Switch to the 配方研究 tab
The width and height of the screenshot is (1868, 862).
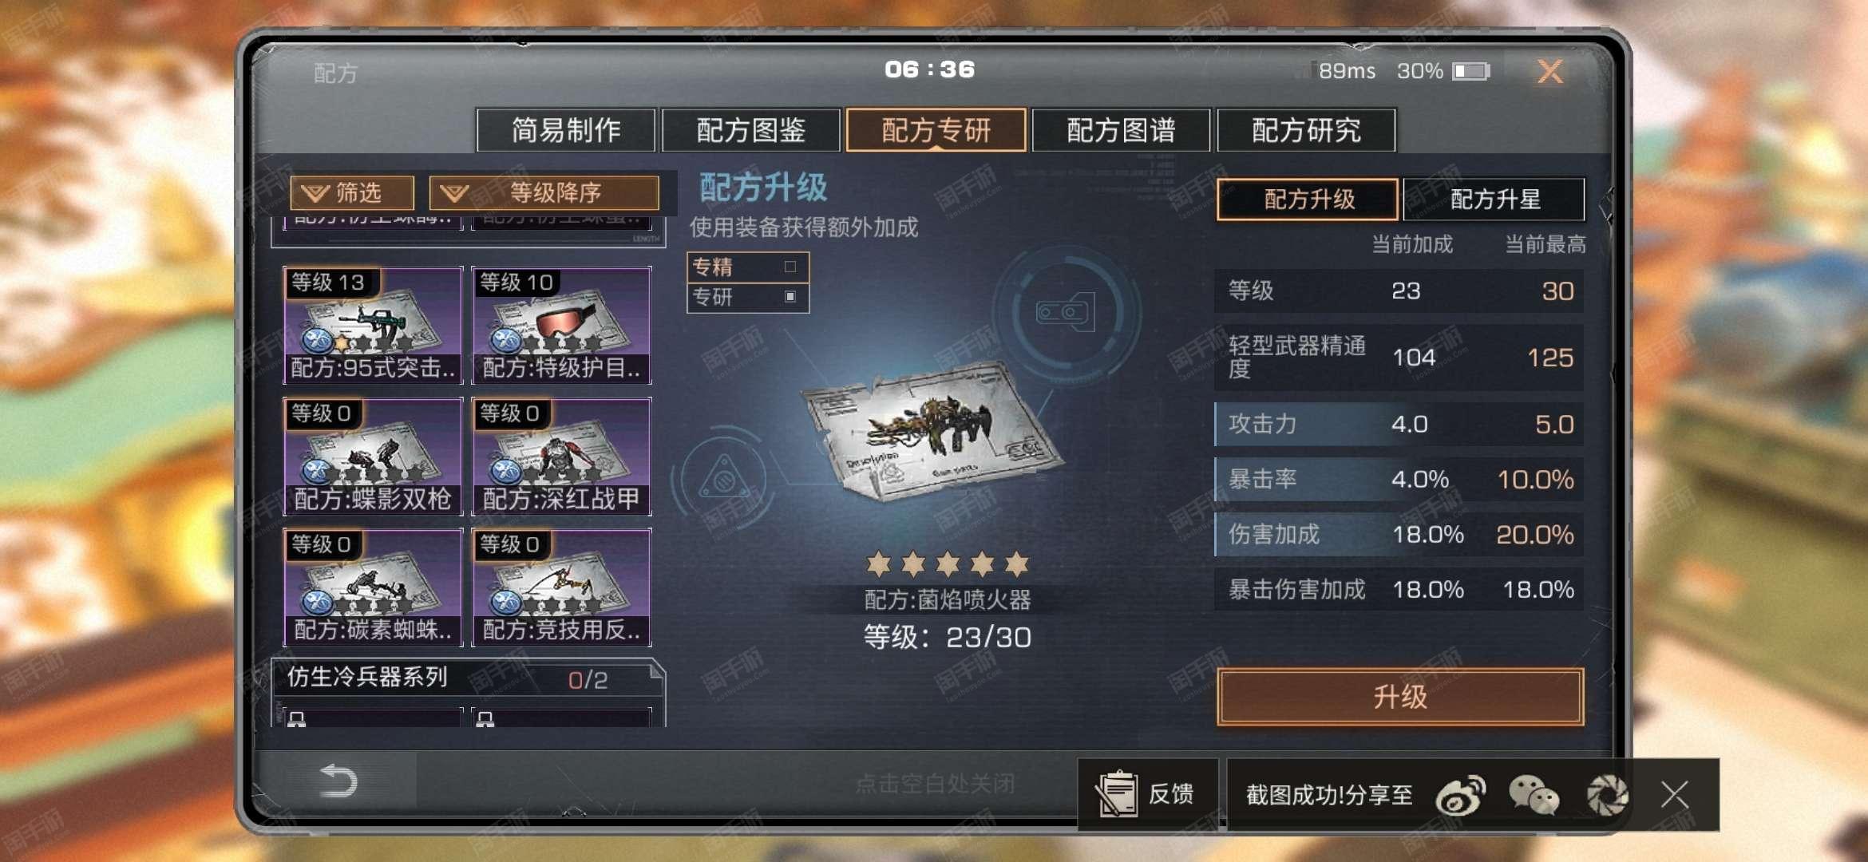1306,130
